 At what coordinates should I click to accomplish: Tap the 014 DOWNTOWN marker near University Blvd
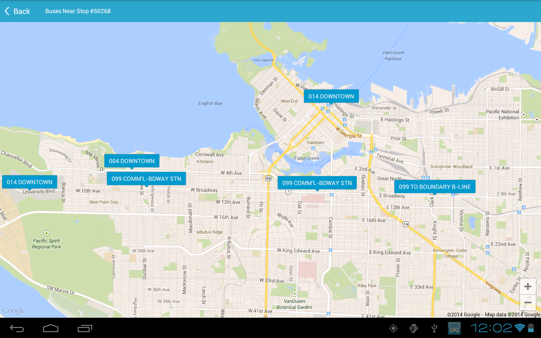(x=30, y=182)
